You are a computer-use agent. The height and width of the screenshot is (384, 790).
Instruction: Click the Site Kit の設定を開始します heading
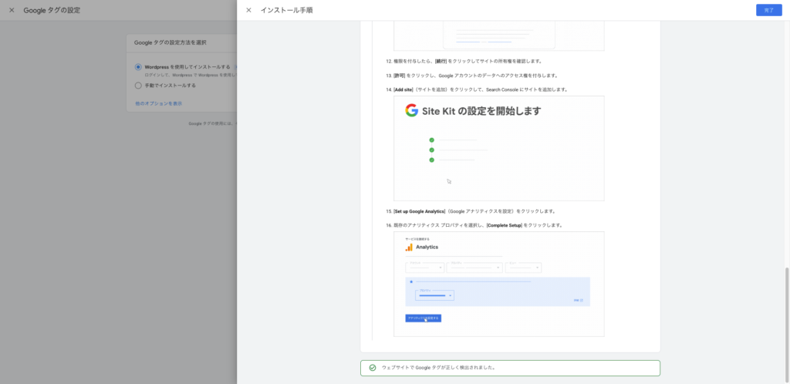tap(481, 111)
